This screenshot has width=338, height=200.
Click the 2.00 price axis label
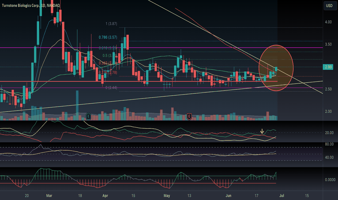point(328,111)
